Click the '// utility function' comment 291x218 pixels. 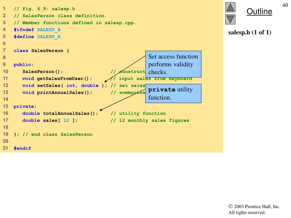coord(138,114)
